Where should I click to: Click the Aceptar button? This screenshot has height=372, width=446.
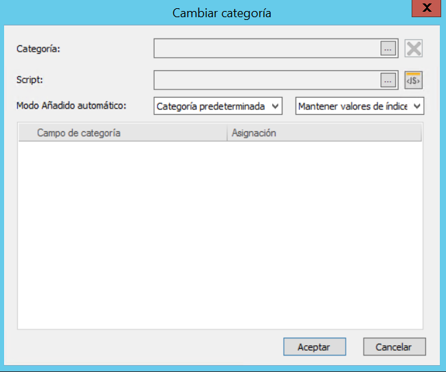point(315,347)
